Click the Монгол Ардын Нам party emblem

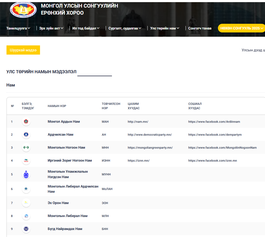point(26,122)
